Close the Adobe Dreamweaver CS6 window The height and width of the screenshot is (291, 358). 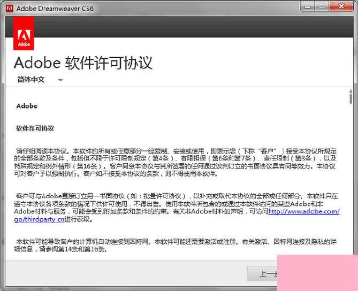(x=341, y=6)
